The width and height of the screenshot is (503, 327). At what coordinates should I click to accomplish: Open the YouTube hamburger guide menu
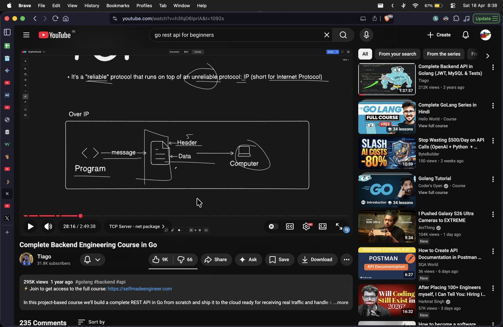(26, 35)
